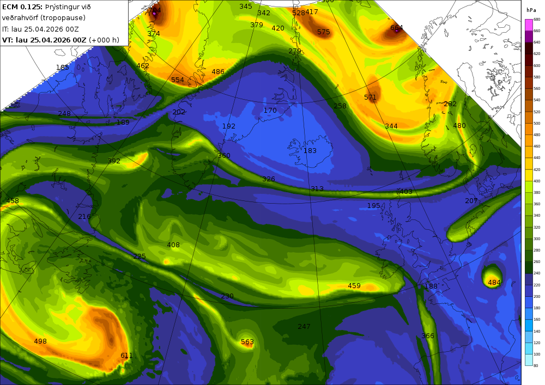Click the 189 value label
545x385 pixels.
pyautogui.click(x=123, y=122)
